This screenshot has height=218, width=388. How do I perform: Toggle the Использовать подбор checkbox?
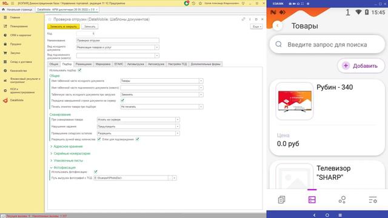[79, 70]
